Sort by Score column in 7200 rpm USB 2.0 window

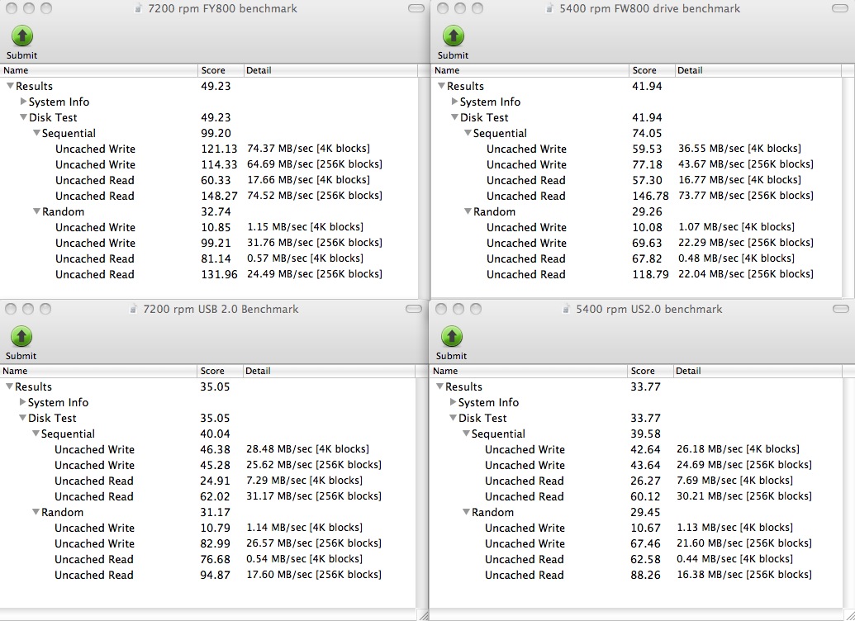[220, 371]
